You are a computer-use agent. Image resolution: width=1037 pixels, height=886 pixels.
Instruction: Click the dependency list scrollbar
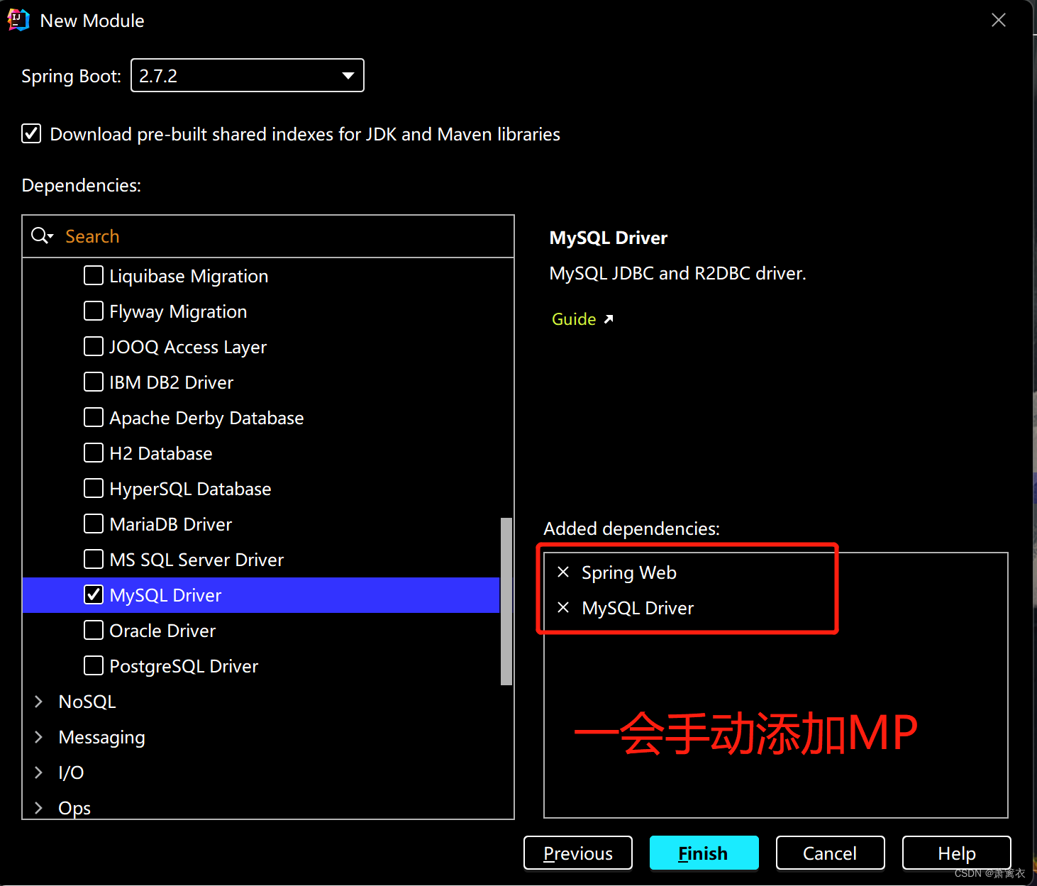pyautogui.click(x=506, y=599)
